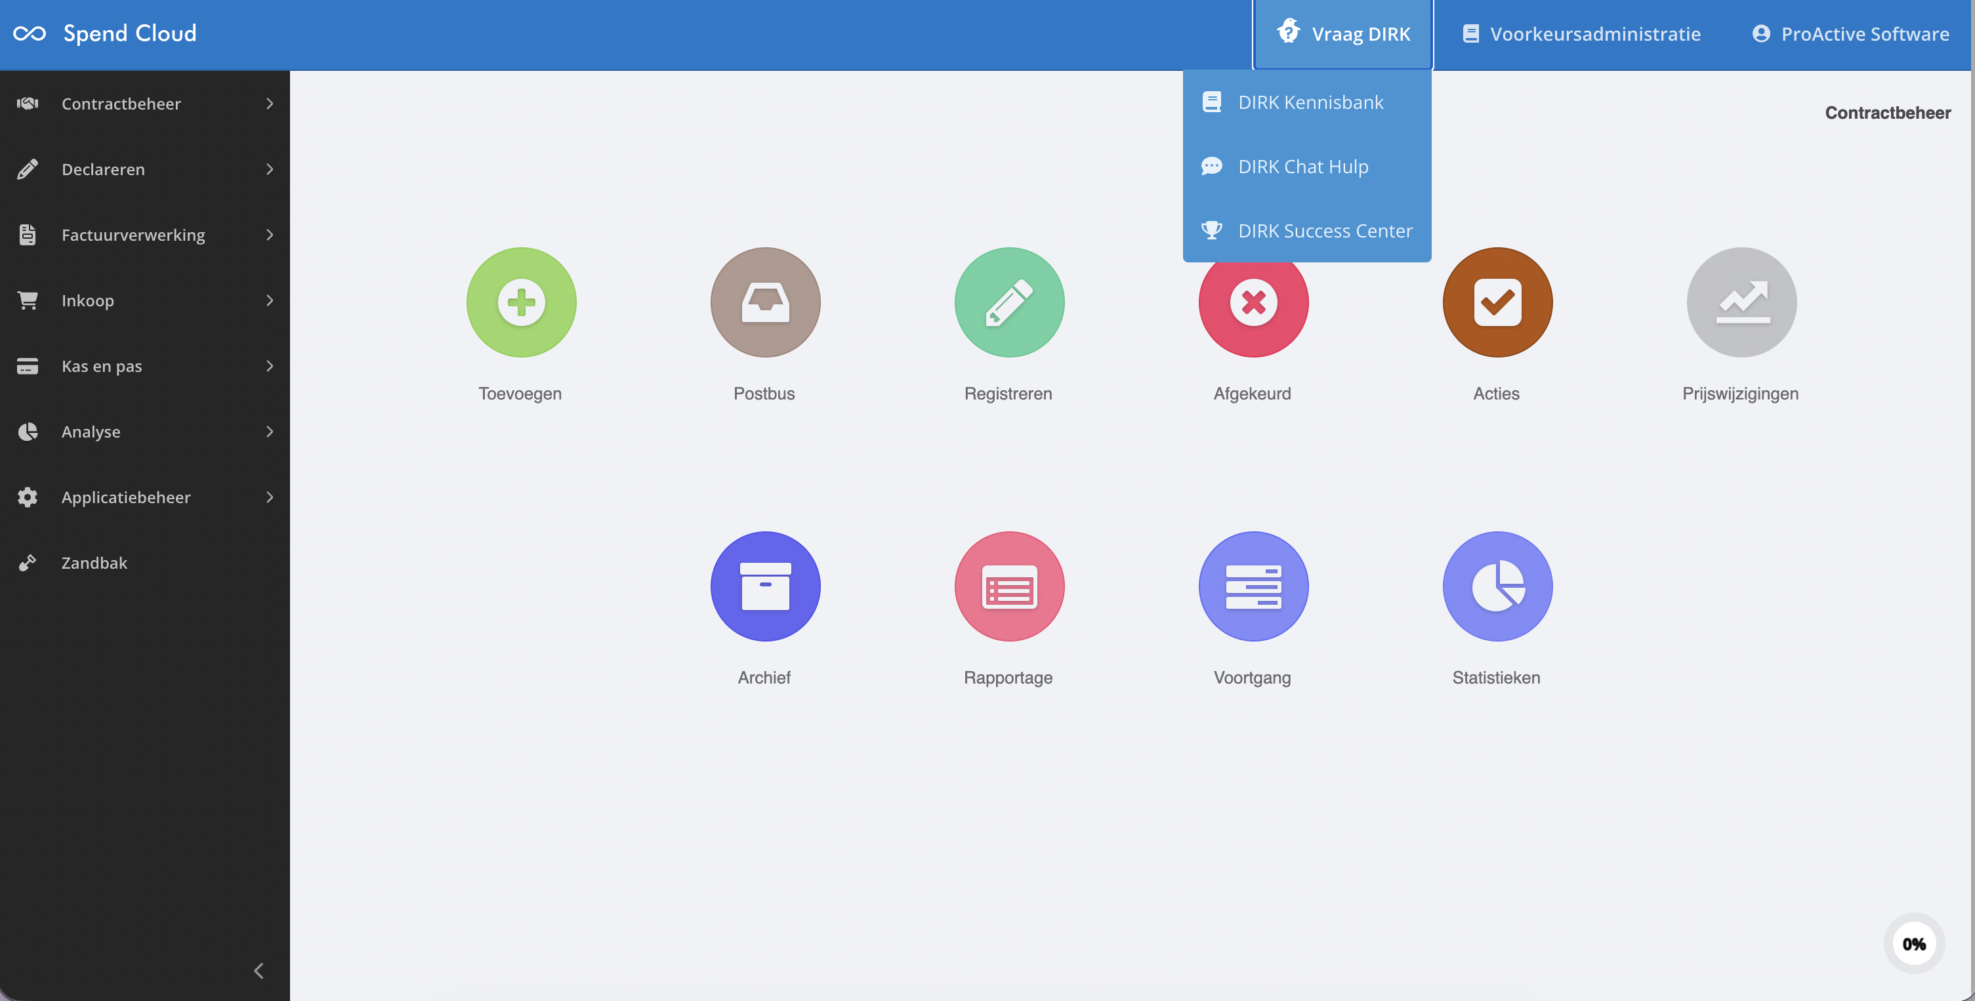Screen dimensions: 1975x1001
Task: Toggle the Vraag DIRK dropdown
Action: click(1343, 33)
